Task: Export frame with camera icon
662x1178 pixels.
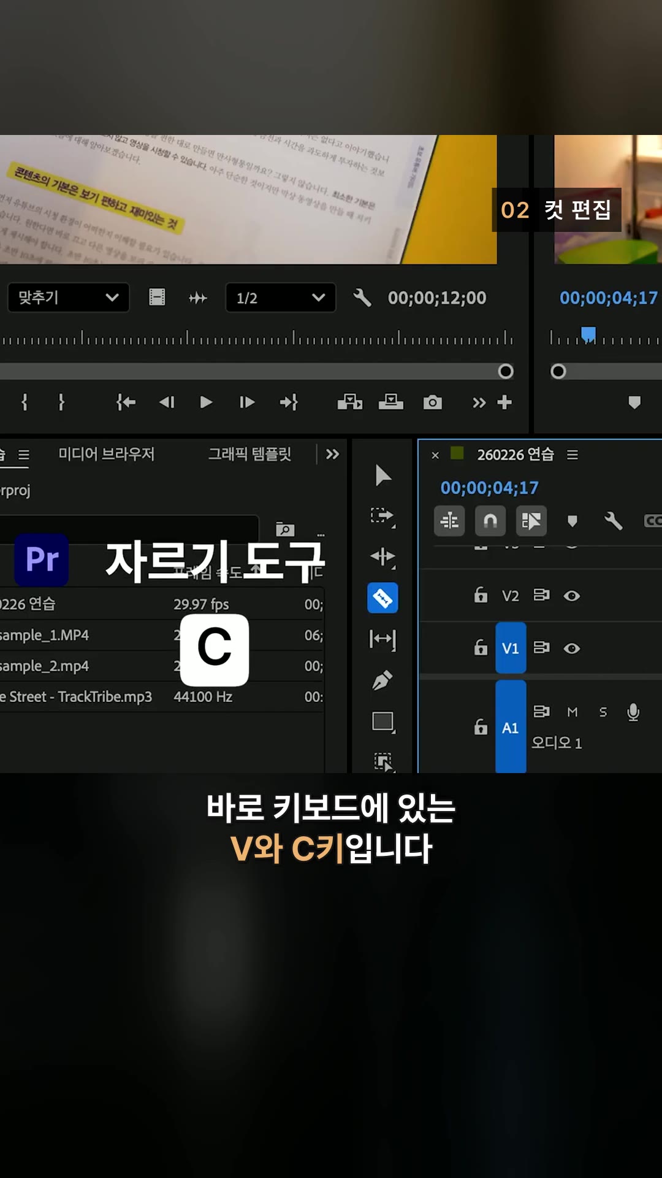Action: [x=433, y=402]
